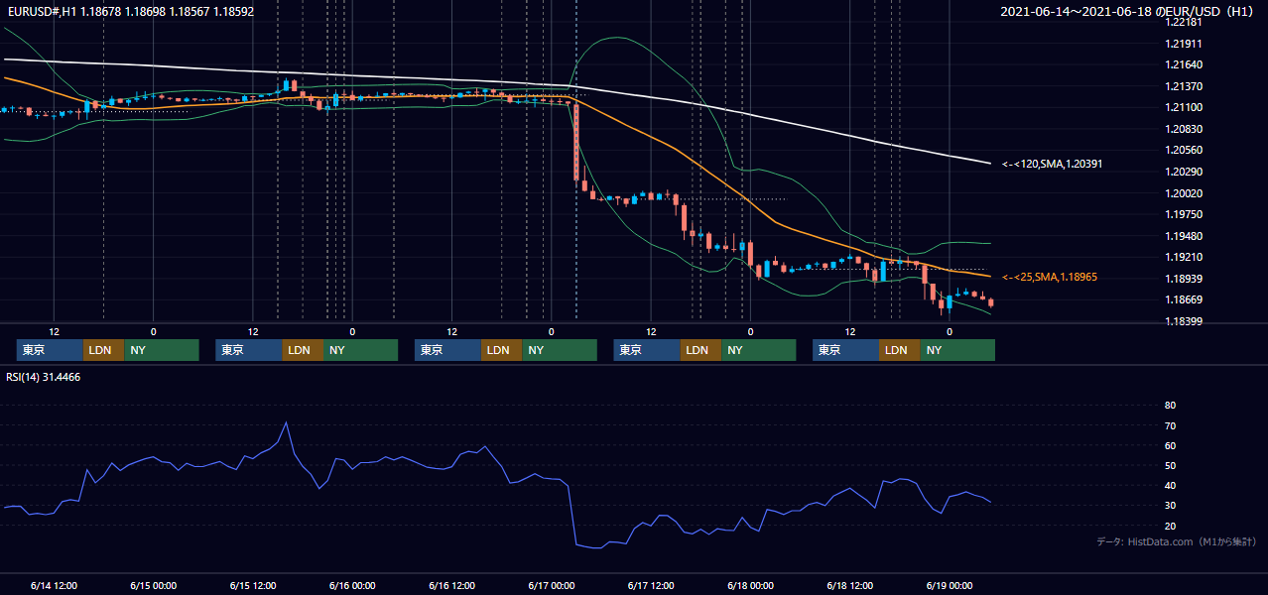The height and width of the screenshot is (595, 1268).
Task: Click price axis value 1.20020
Action: (x=1184, y=193)
